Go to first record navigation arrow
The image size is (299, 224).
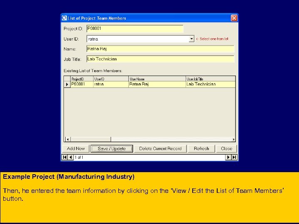point(65,157)
